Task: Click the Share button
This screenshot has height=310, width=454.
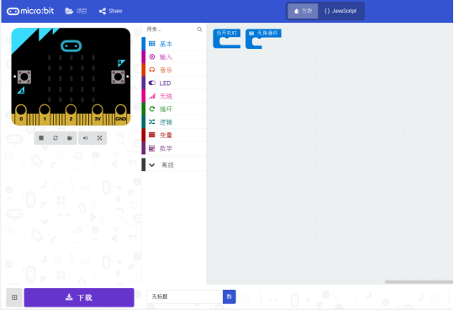Action: coord(111,11)
